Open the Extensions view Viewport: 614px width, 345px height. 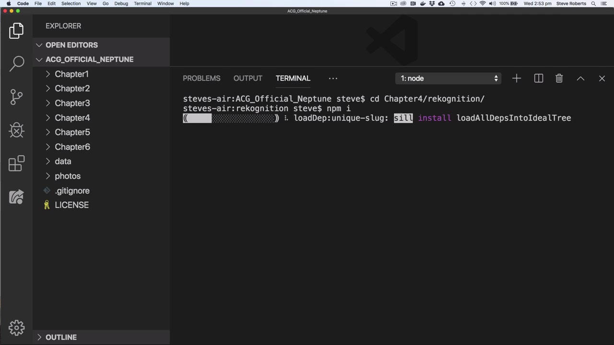(x=16, y=163)
